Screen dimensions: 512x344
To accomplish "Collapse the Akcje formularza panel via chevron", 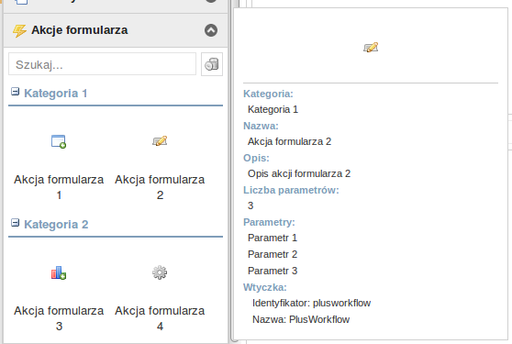I will (211, 30).
